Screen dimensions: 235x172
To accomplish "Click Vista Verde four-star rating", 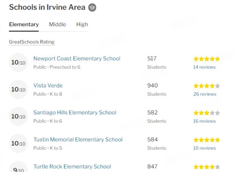I will click(x=207, y=86).
